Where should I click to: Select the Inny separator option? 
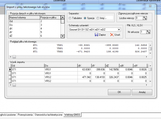(x=98, y=18)
